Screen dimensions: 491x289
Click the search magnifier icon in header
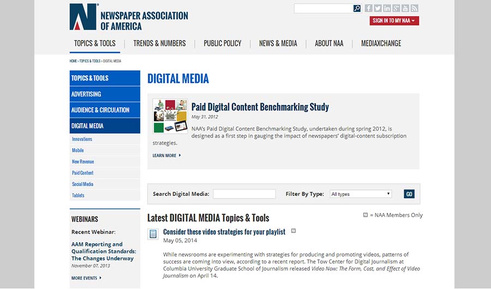pos(357,8)
